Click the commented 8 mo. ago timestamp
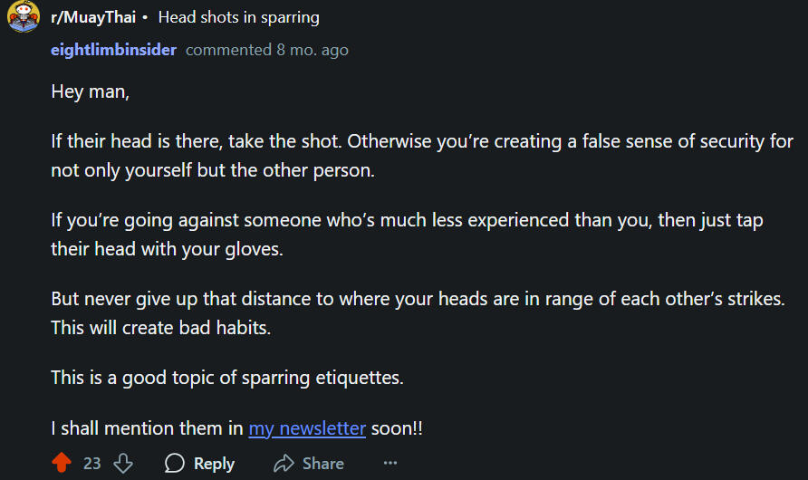Viewport: 808px width, 480px height. pyautogui.click(x=266, y=50)
